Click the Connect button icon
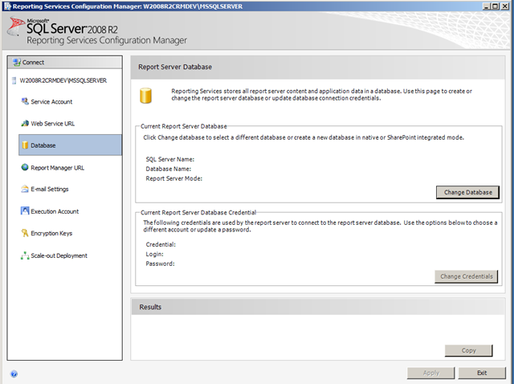 [16, 62]
